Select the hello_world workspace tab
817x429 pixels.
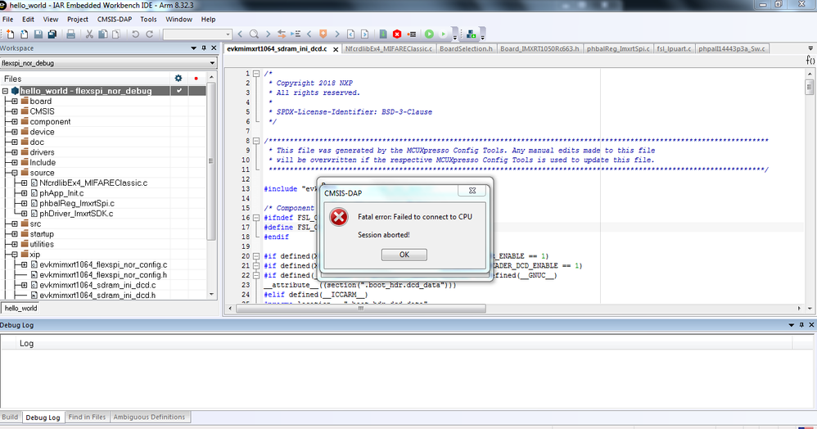[20, 308]
